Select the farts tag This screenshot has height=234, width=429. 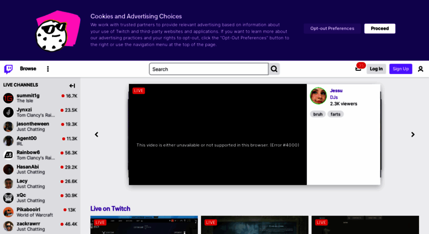(x=336, y=115)
